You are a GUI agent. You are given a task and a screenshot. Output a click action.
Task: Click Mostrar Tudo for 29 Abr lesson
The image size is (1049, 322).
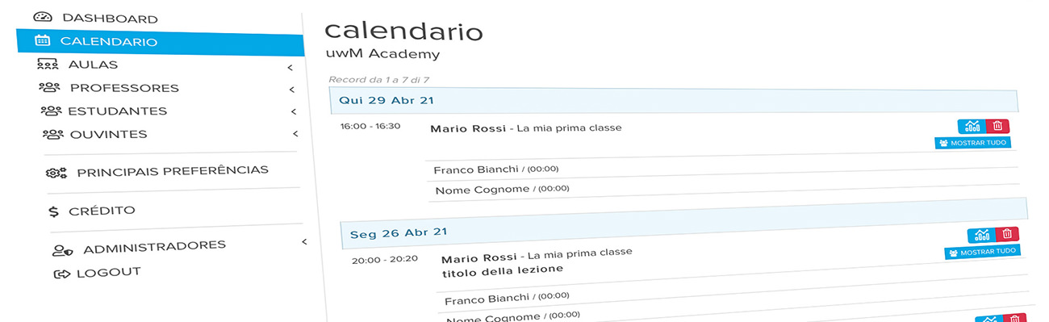point(973,143)
